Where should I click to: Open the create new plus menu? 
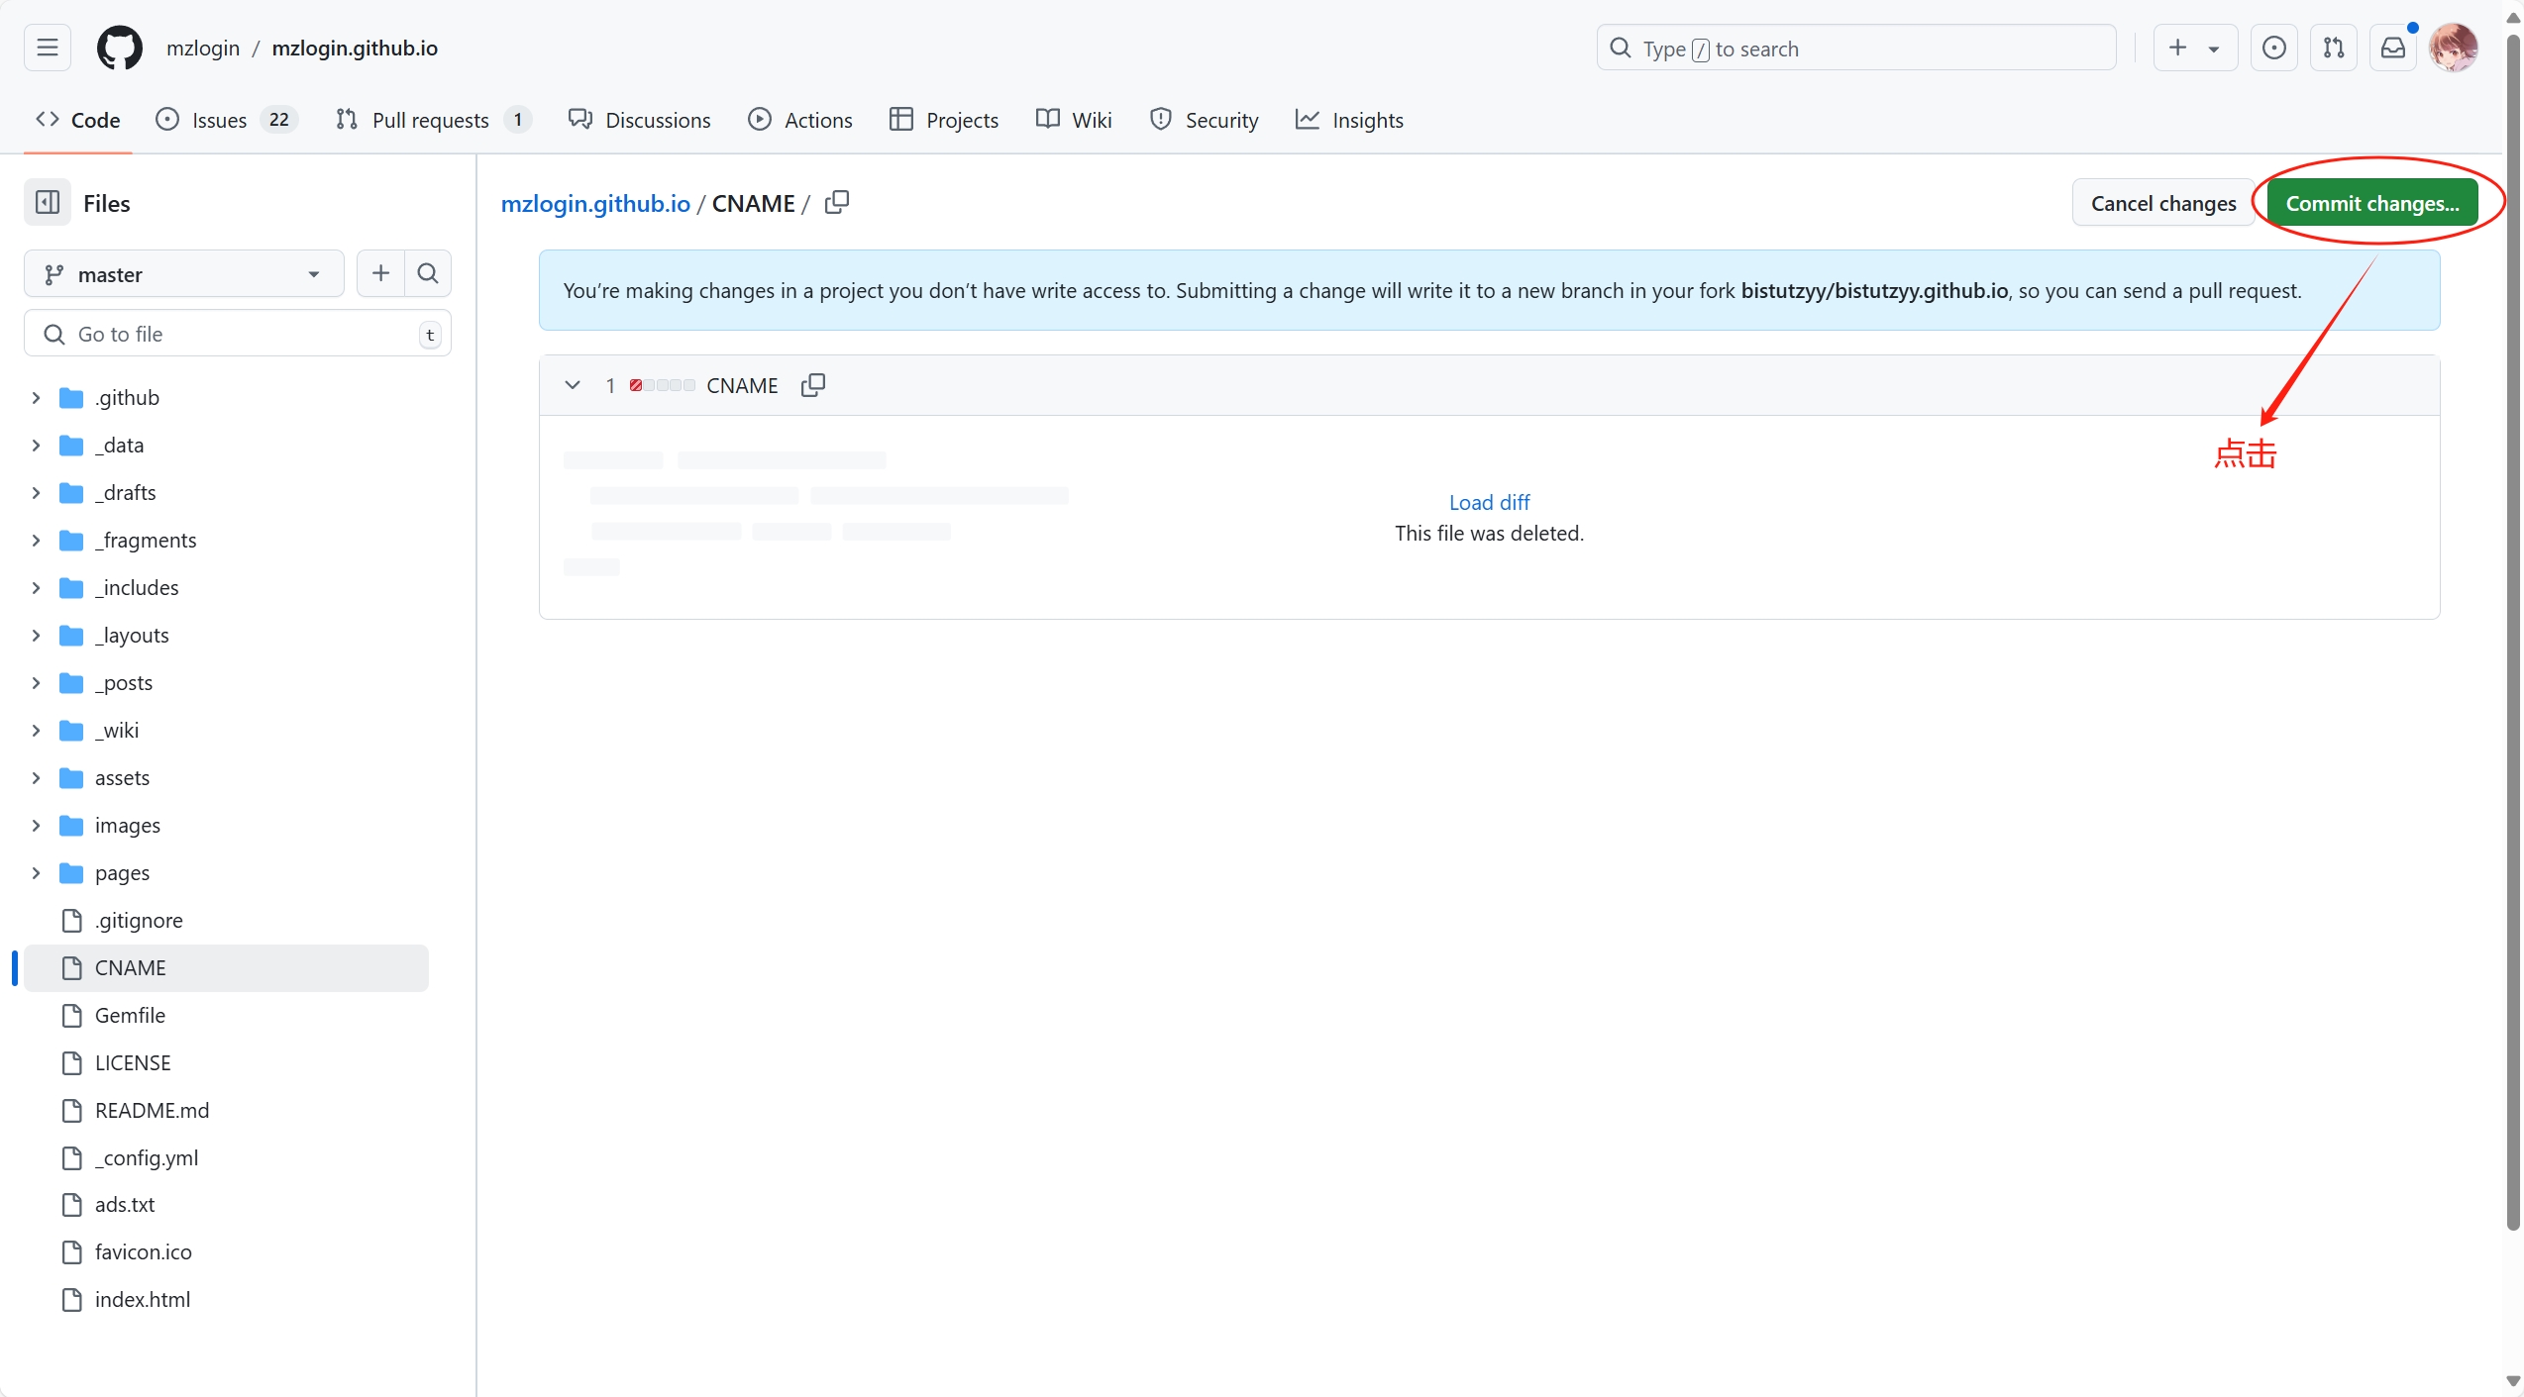[x=2195, y=48]
